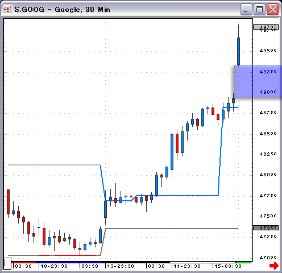Select the 47750 price axis label
The height and width of the screenshot is (273, 282).
(x=268, y=196)
